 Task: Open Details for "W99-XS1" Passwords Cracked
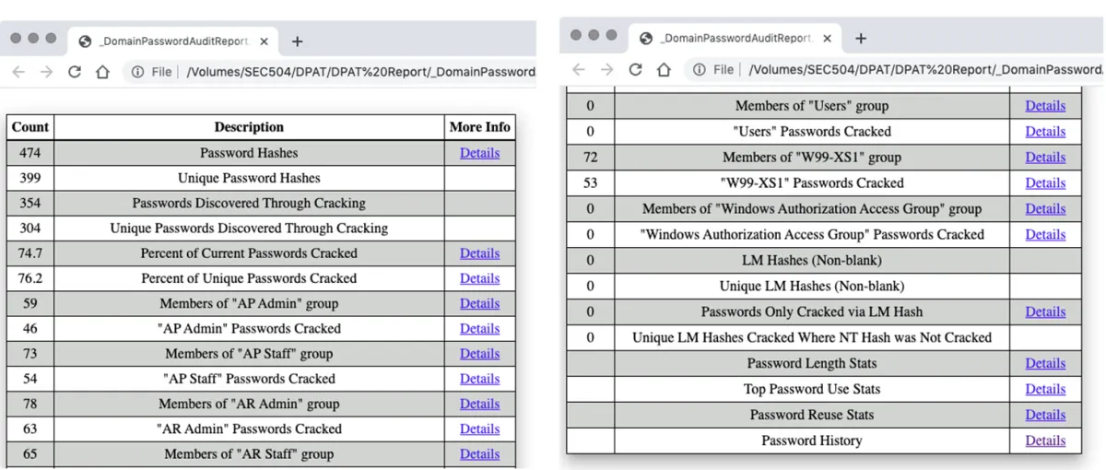pos(1045,182)
